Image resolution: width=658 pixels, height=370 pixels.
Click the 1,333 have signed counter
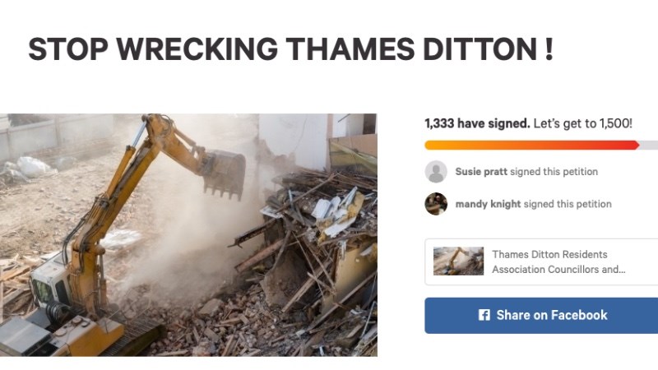pos(477,124)
